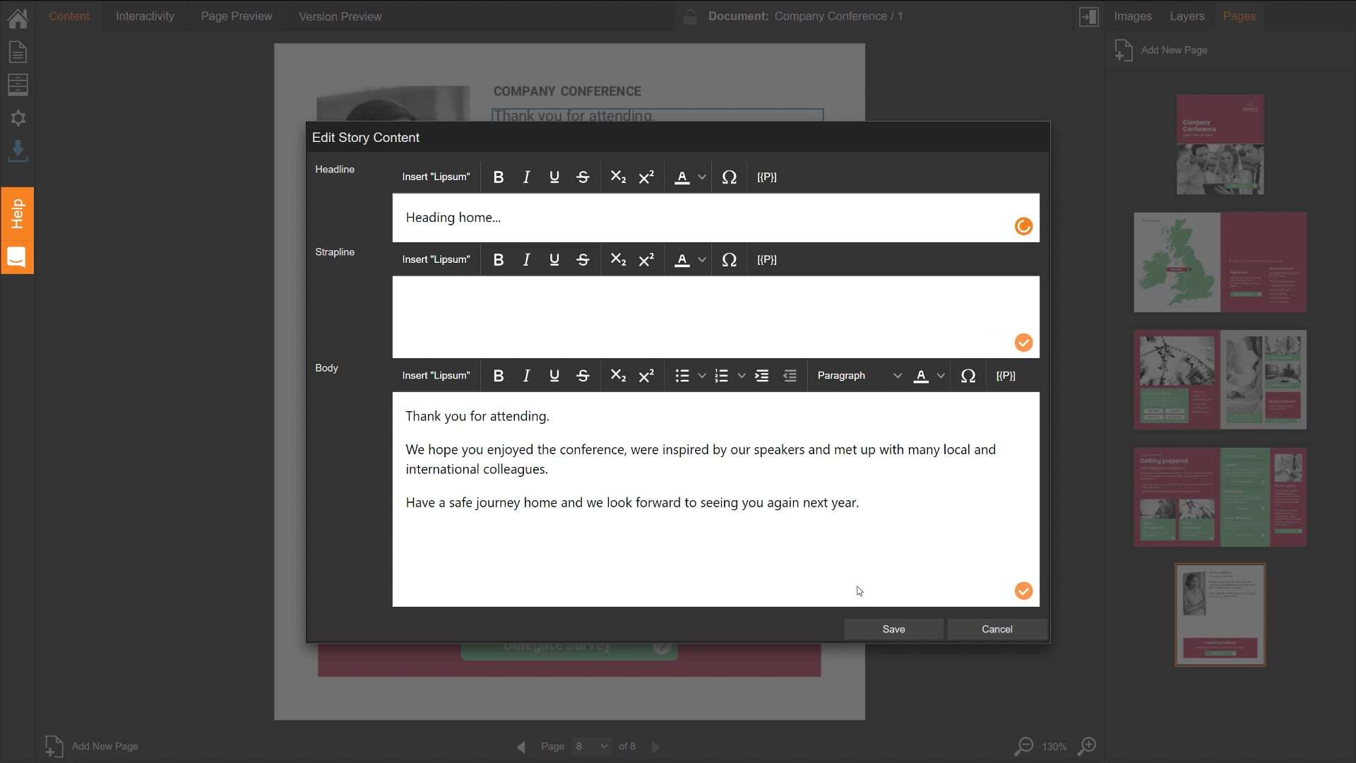The image size is (1356, 763).
Task: Switch to Interactivity tab
Action: click(145, 16)
